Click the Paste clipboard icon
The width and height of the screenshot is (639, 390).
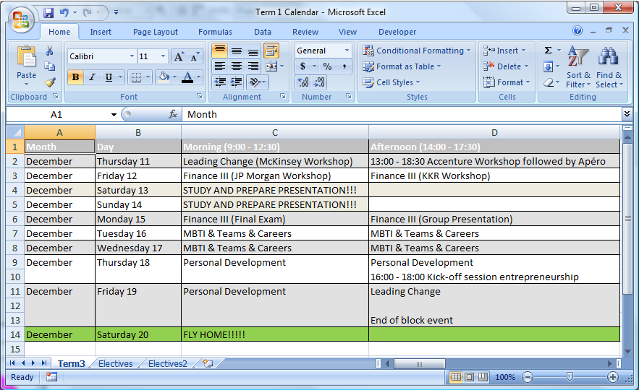pos(27,56)
